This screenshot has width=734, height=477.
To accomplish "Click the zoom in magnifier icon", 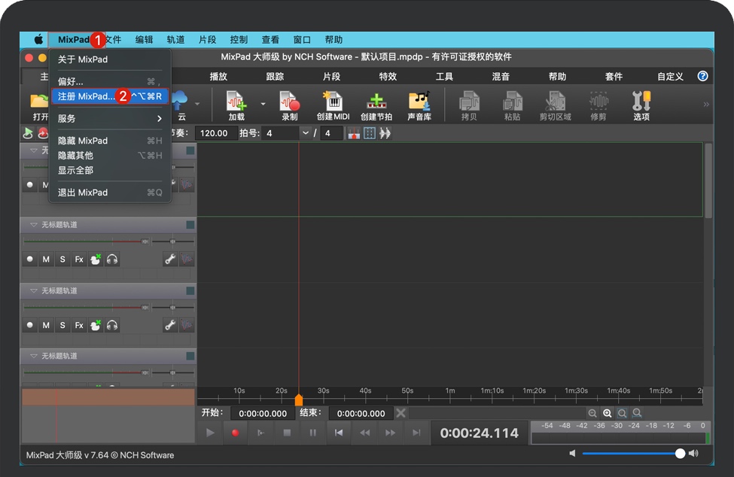I will [x=607, y=413].
